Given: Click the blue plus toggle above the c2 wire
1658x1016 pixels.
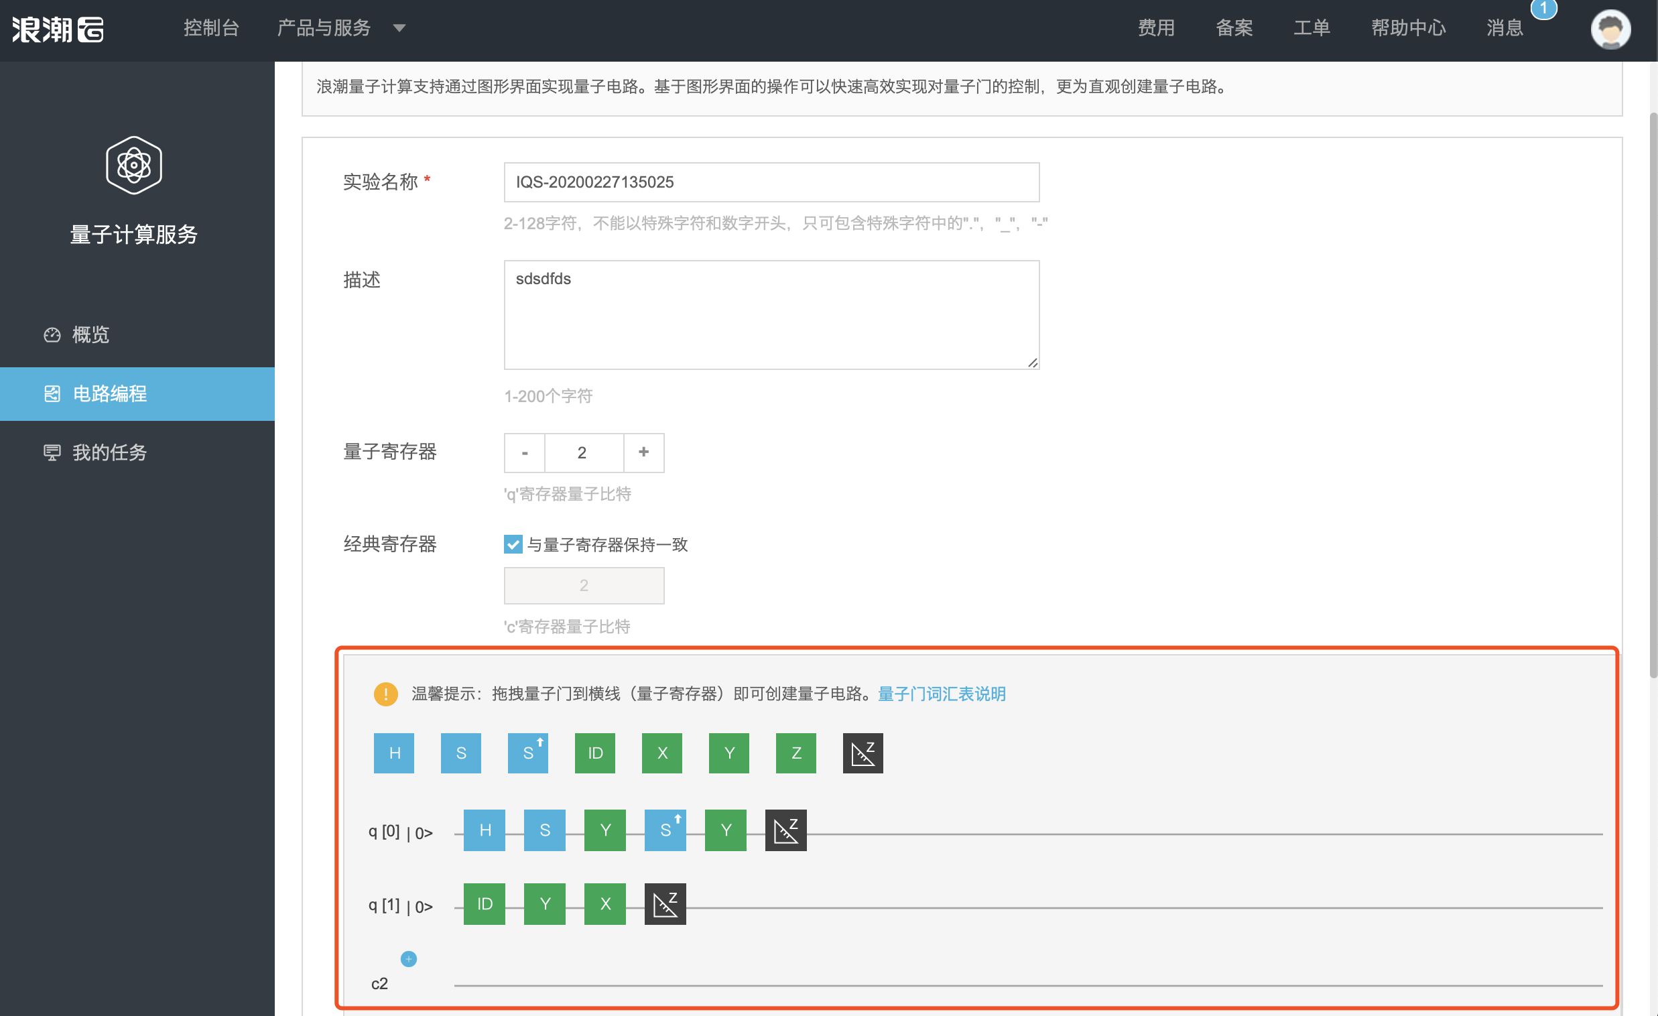Looking at the screenshot, I should pyautogui.click(x=408, y=959).
